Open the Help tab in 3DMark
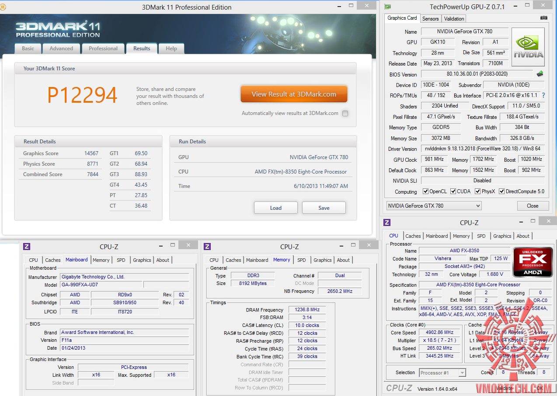 point(171,49)
